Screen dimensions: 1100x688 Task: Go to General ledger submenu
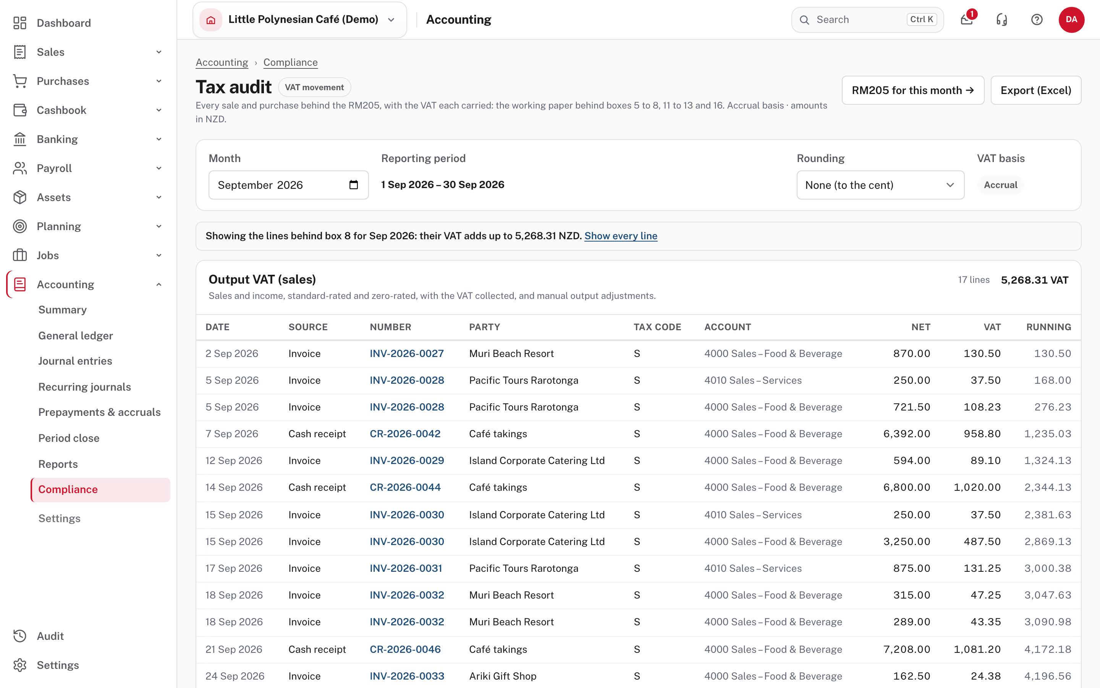click(x=76, y=335)
